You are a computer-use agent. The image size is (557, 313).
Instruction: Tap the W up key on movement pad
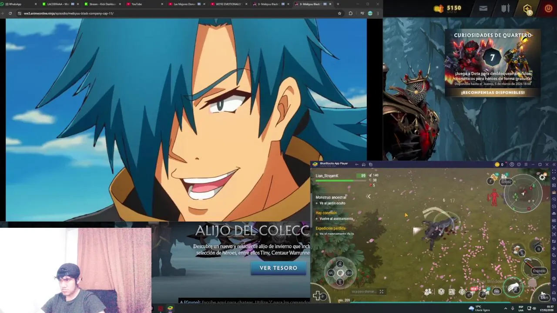340,263
